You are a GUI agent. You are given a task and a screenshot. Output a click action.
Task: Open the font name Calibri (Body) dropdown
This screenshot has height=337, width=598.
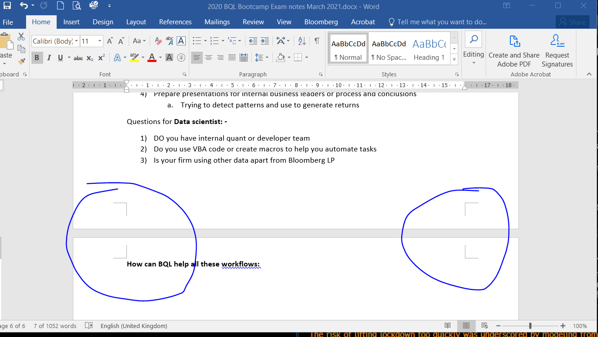[76, 41]
